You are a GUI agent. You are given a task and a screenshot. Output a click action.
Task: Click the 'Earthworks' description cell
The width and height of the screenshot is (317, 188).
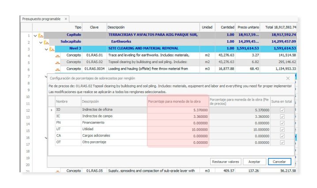(153, 41)
